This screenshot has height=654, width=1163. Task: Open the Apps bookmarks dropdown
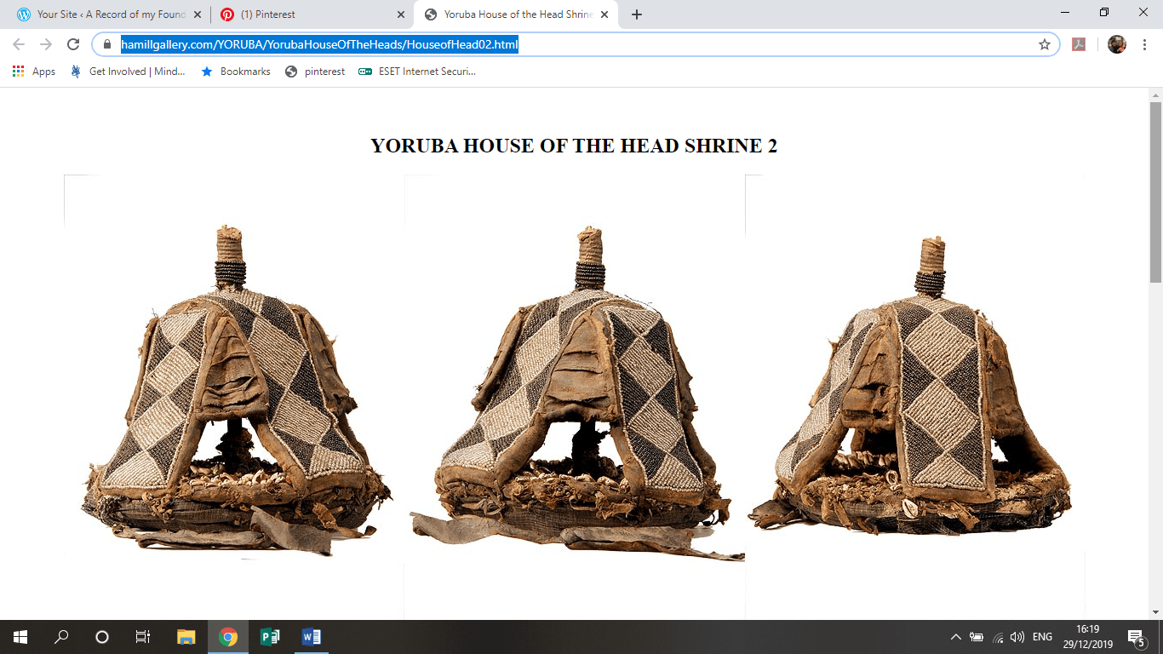pos(43,72)
